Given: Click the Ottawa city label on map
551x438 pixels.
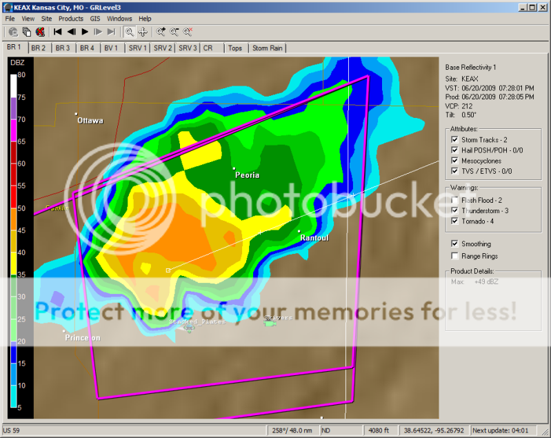Looking at the screenshot, I should coord(90,121).
